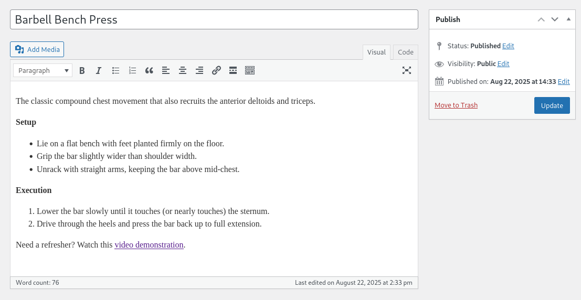The width and height of the screenshot is (581, 300).
Task: Click the Update button
Action: [552, 105]
